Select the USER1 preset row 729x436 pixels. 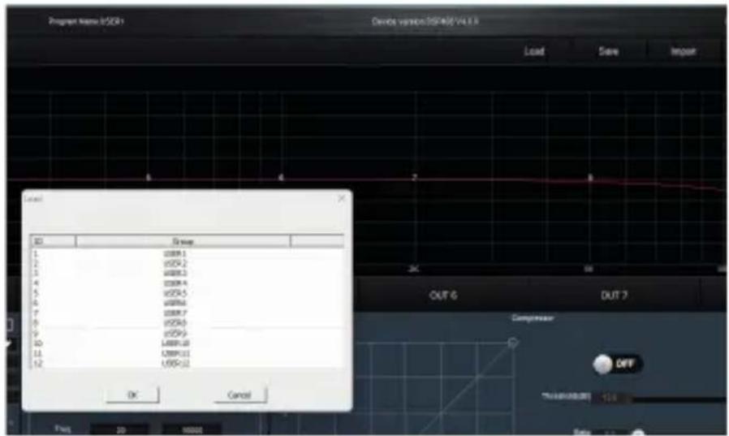tap(188, 254)
